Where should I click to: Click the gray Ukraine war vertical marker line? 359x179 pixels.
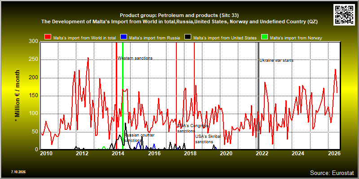(x=258, y=96)
